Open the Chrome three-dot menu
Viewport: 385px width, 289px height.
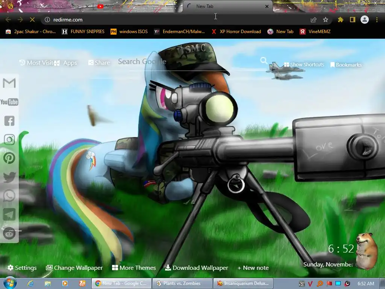(377, 20)
